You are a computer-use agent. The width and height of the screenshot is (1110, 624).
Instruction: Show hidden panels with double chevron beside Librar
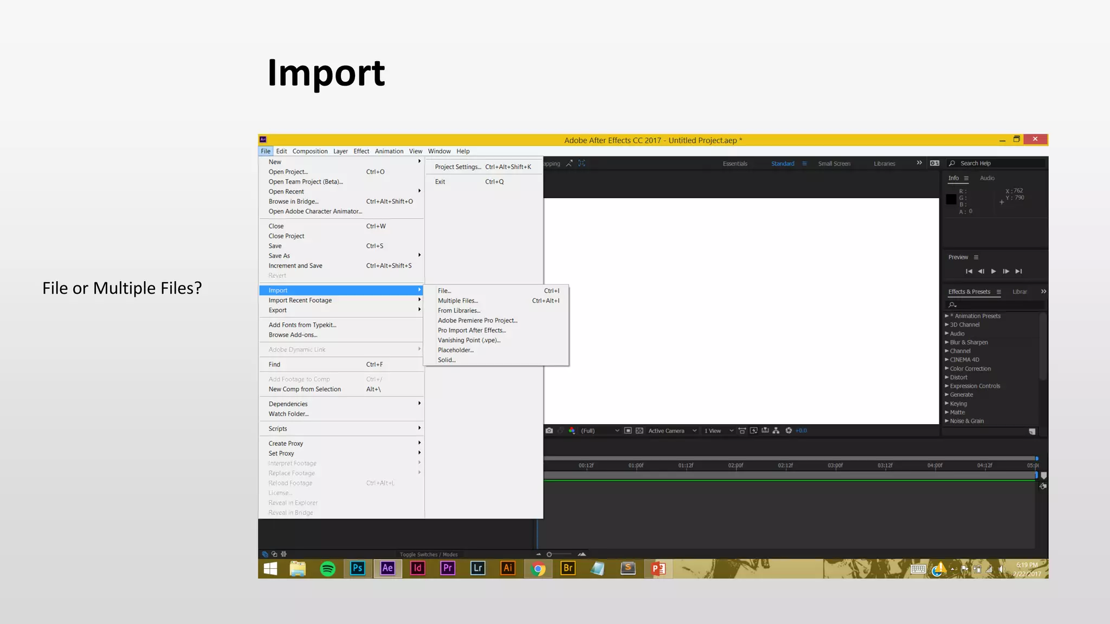coord(1043,291)
